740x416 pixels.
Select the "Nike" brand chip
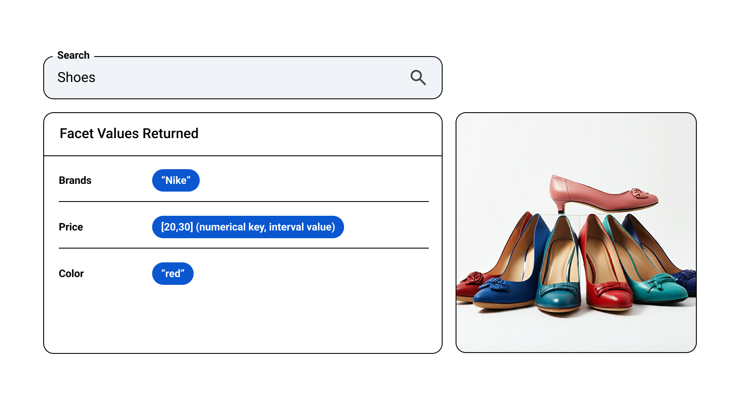(x=175, y=180)
